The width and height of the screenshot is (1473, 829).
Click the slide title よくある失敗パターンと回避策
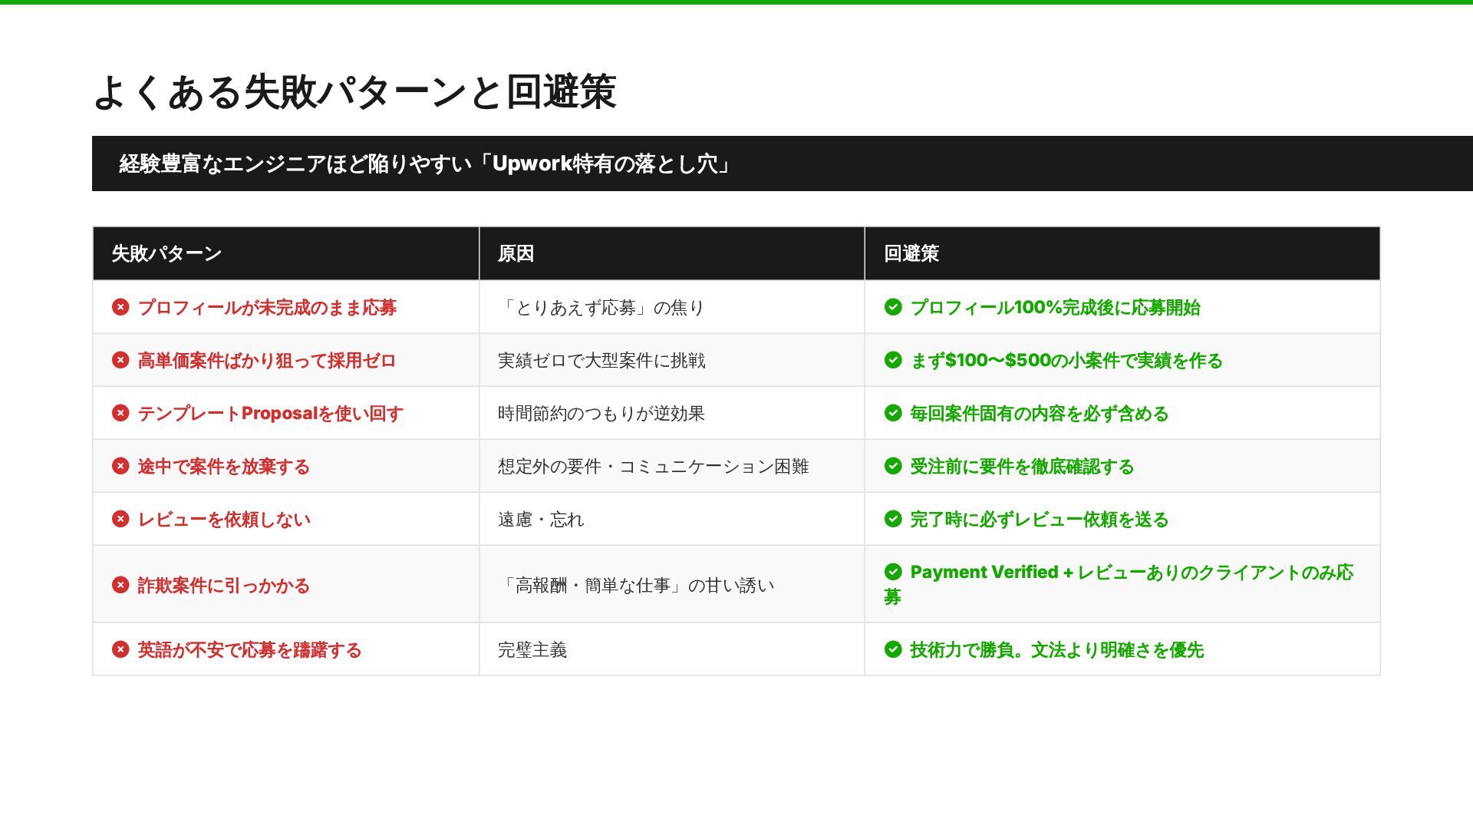pyautogui.click(x=354, y=92)
